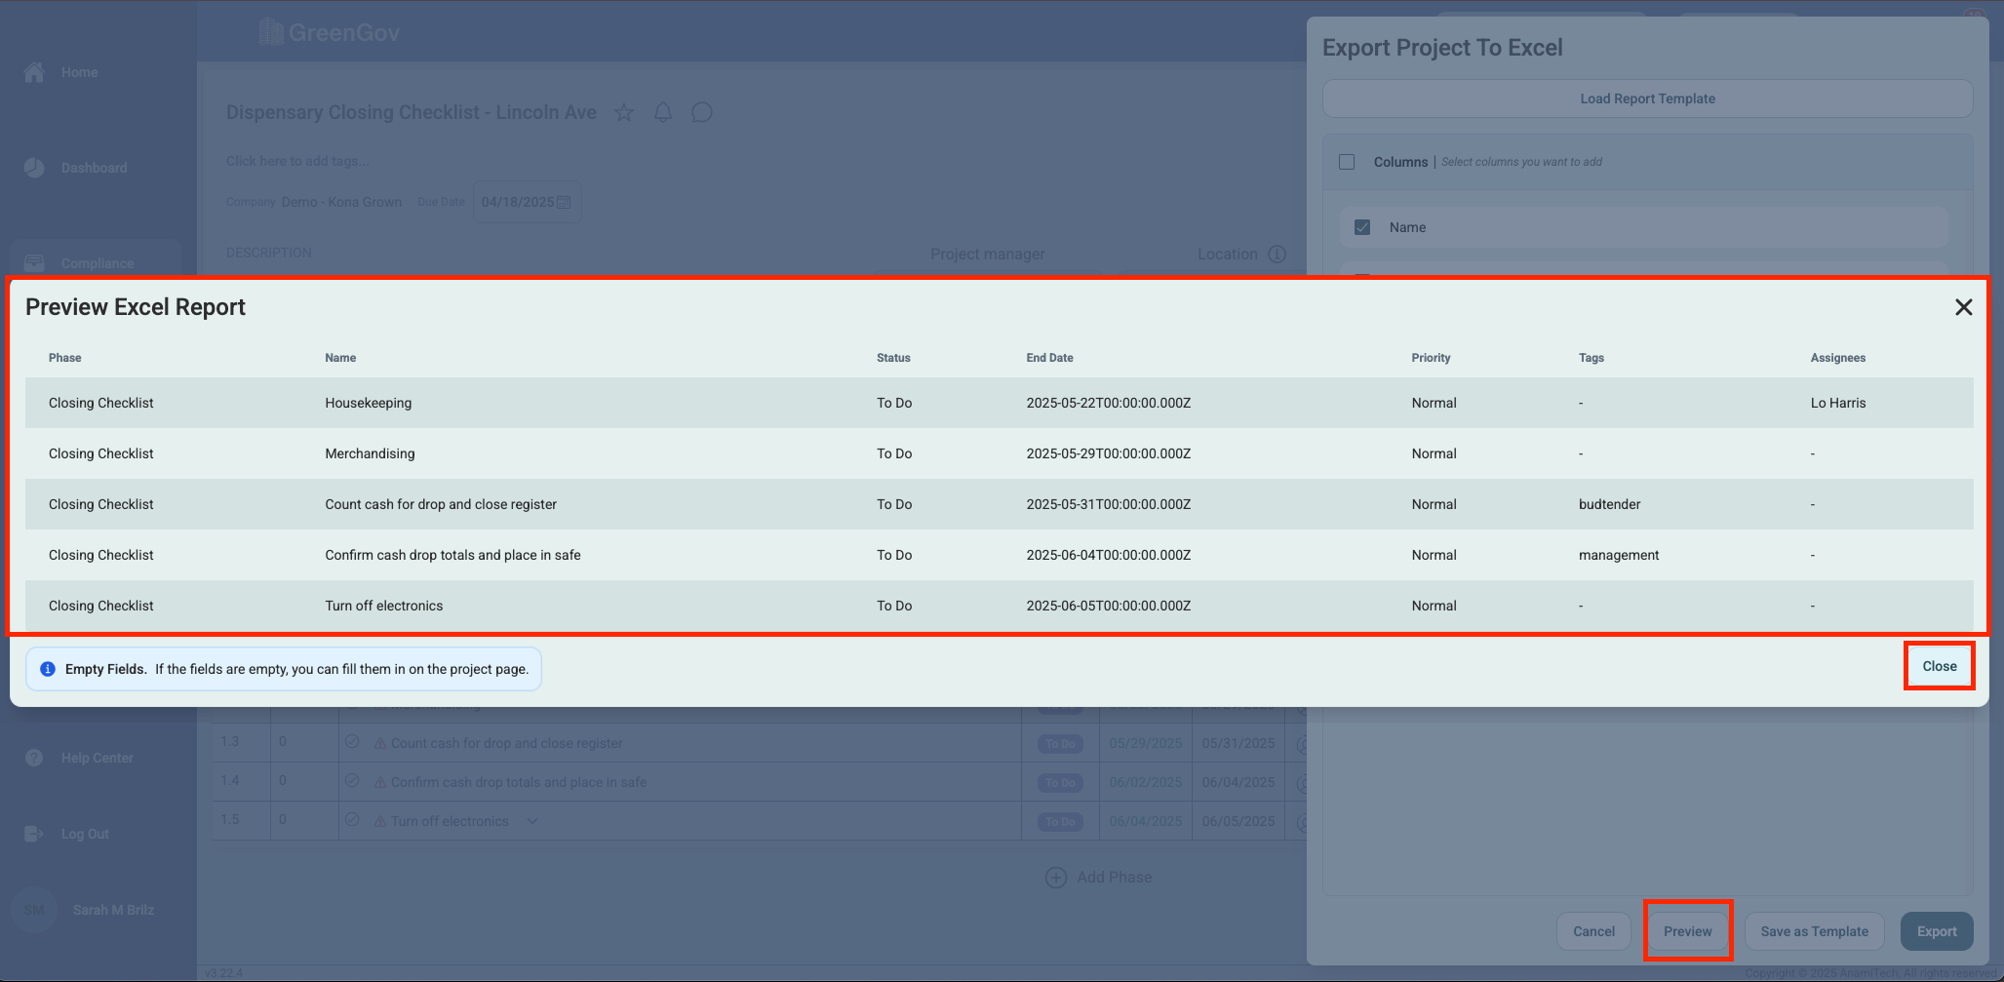
Task: Click 'Count cash for drop and close register' preview cell
Action: (x=441, y=504)
